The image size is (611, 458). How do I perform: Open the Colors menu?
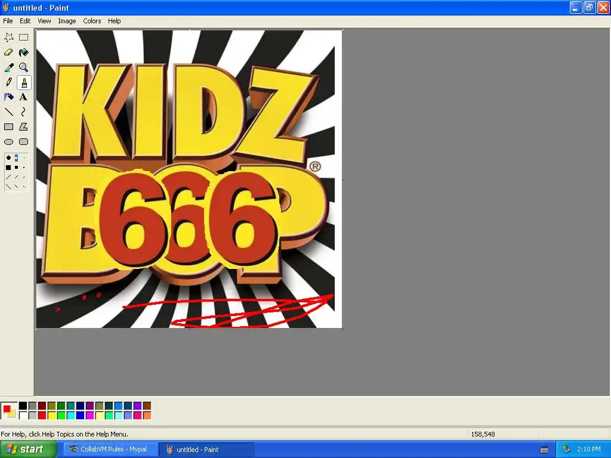coord(92,21)
